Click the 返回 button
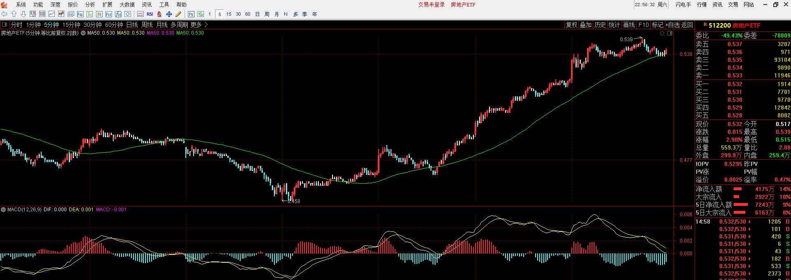The image size is (791, 280). click(687, 25)
